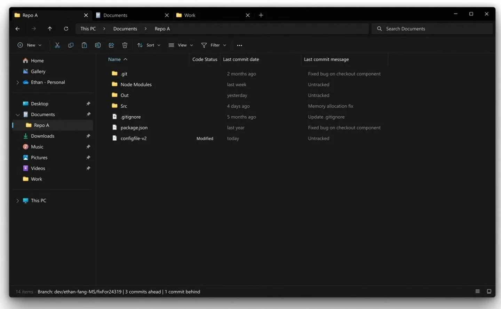The width and height of the screenshot is (501, 309).
Task: Open the configfile-v2 file
Action: click(x=133, y=138)
